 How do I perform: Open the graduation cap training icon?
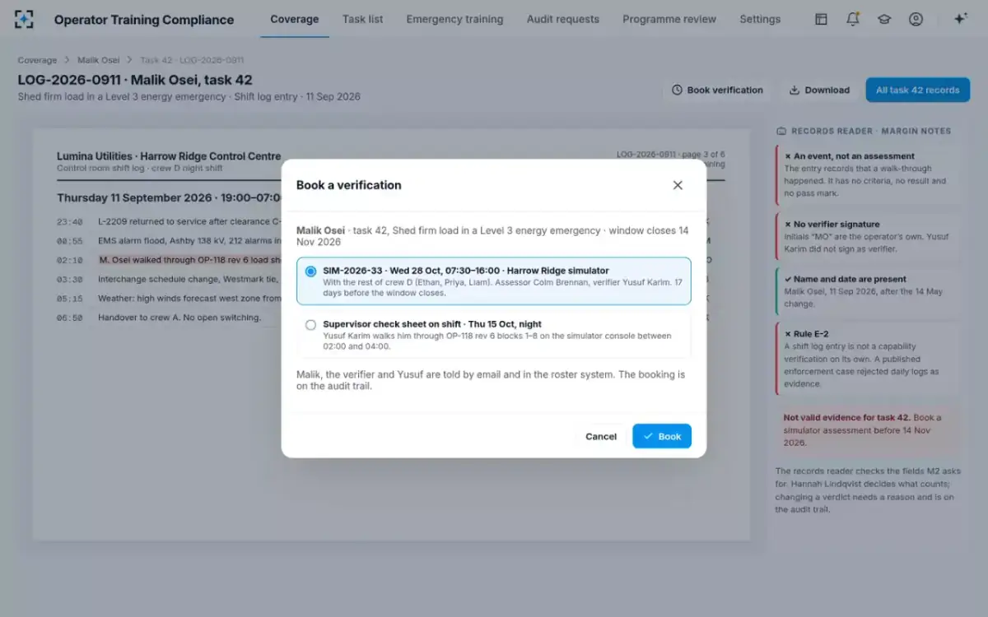point(884,19)
